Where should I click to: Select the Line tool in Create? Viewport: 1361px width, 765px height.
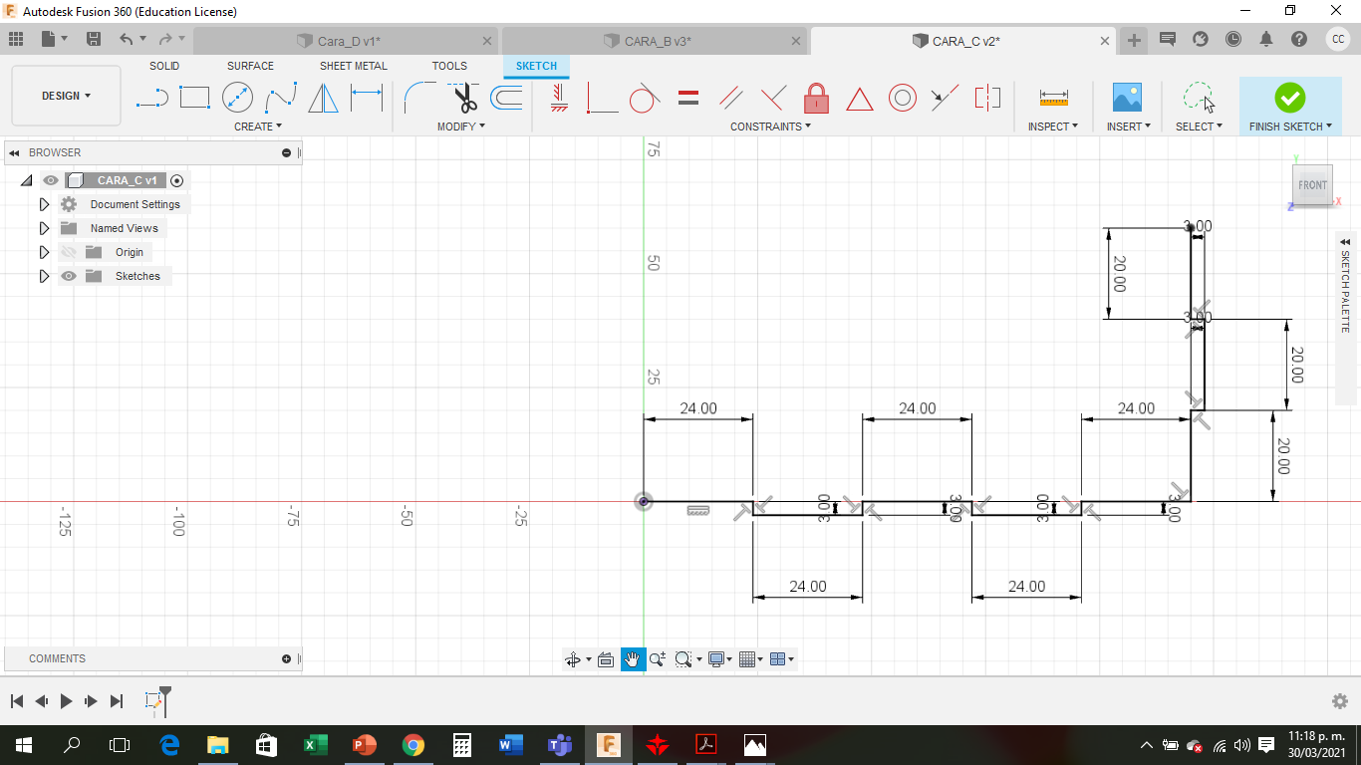tap(151, 98)
